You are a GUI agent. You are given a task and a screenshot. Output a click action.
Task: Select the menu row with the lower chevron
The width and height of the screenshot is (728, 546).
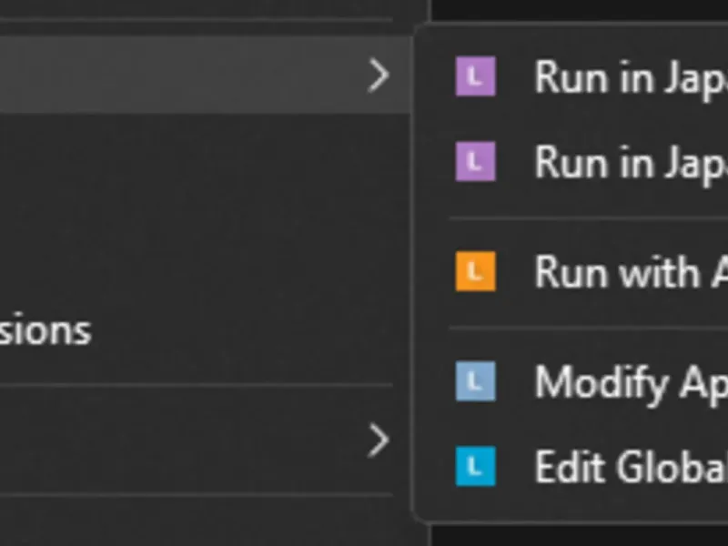point(182,441)
